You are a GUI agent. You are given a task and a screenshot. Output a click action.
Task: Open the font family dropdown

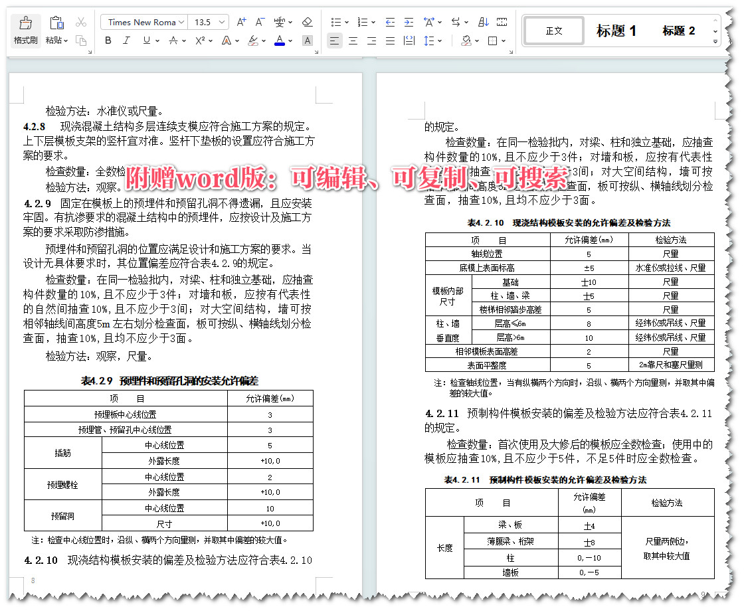pos(181,22)
